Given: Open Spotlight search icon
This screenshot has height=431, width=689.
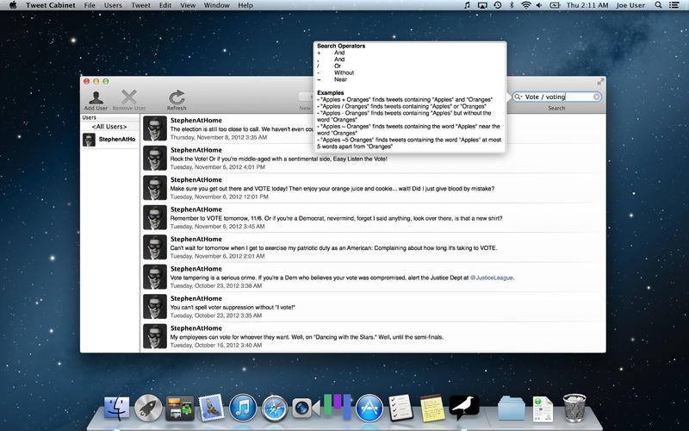Looking at the screenshot, I should pos(658,5).
